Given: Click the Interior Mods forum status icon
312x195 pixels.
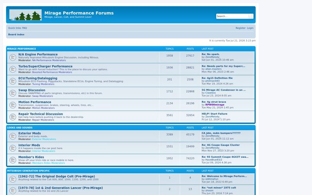Looking at the screenshot, I should click(x=13, y=148).
